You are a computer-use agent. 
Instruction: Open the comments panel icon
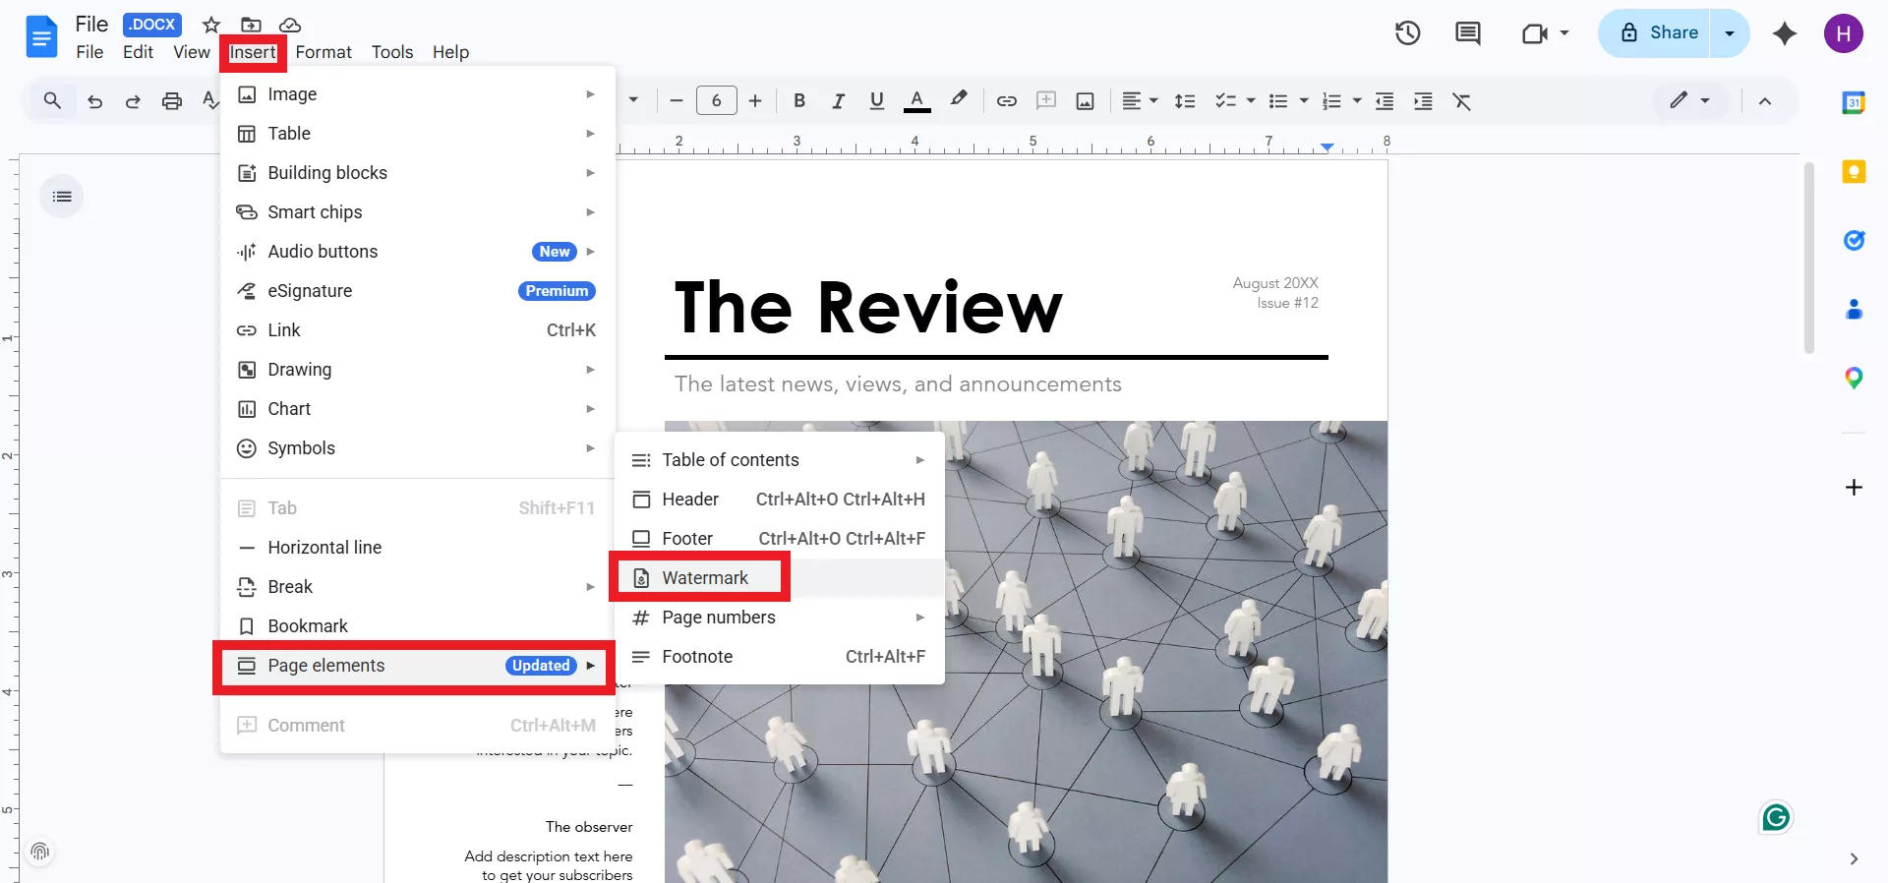[x=1467, y=32]
